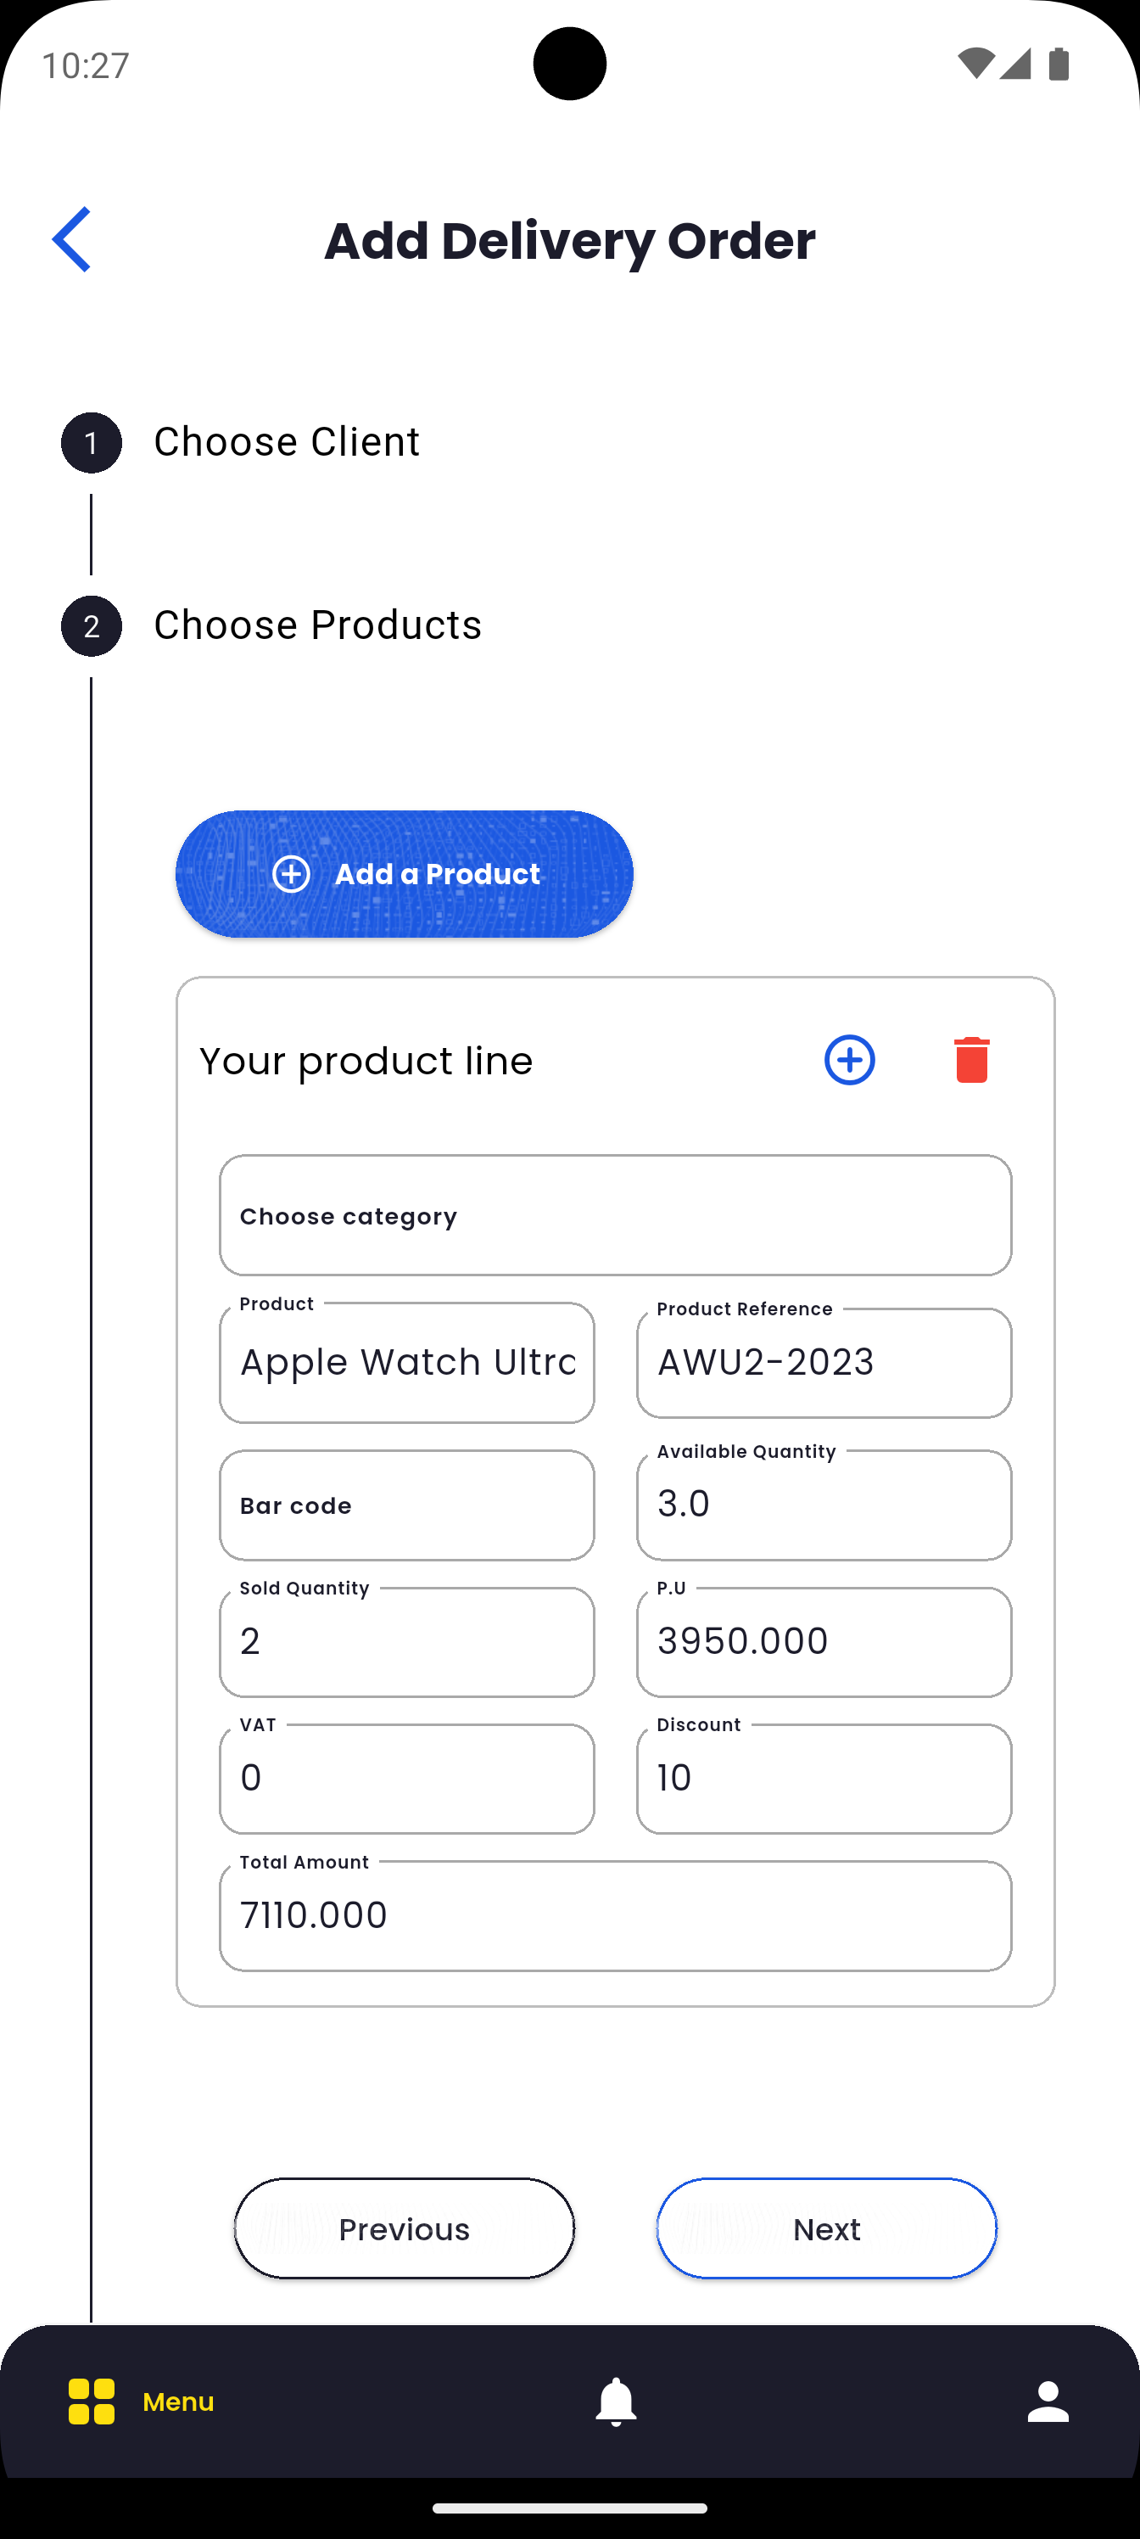Focus the Sold Quantity input field
The image size is (1140, 2539).
pos(407,1642)
